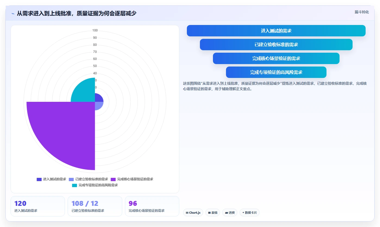The image size is (380, 227).
Task: Click the lightning icon beside the title
Action: [13, 13]
